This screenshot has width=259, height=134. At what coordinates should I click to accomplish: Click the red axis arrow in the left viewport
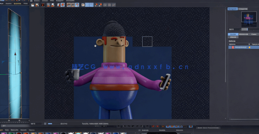click(x=15, y=54)
